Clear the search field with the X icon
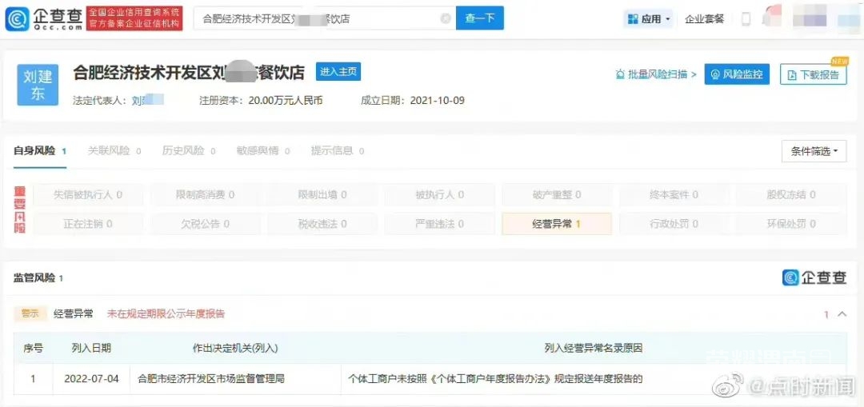 (446, 18)
